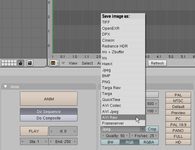The height and width of the screenshot is (150, 195).
Task: Select PNG format
Action: point(123,82)
